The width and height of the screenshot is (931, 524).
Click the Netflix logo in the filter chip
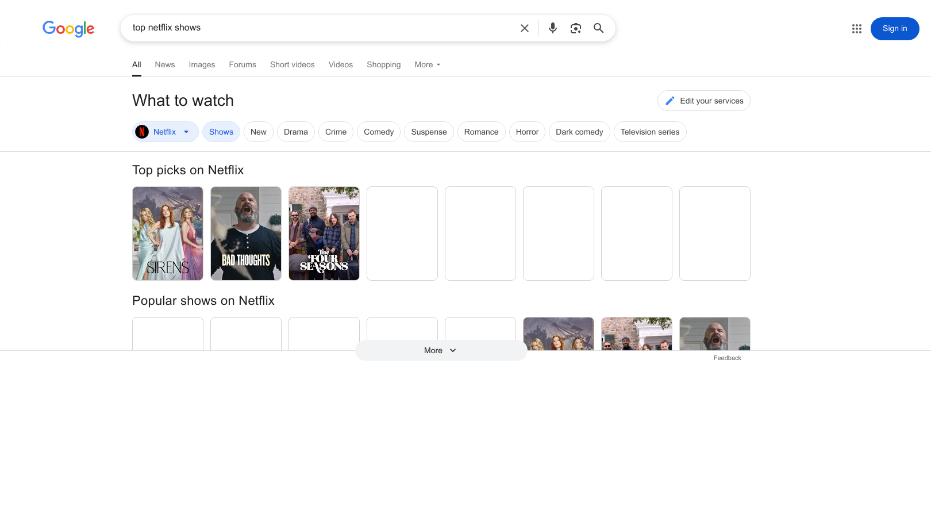[142, 132]
